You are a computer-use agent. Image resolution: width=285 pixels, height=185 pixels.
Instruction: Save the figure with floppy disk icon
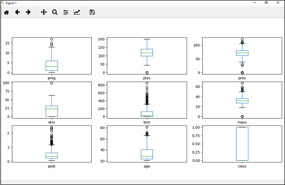tap(92, 12)
